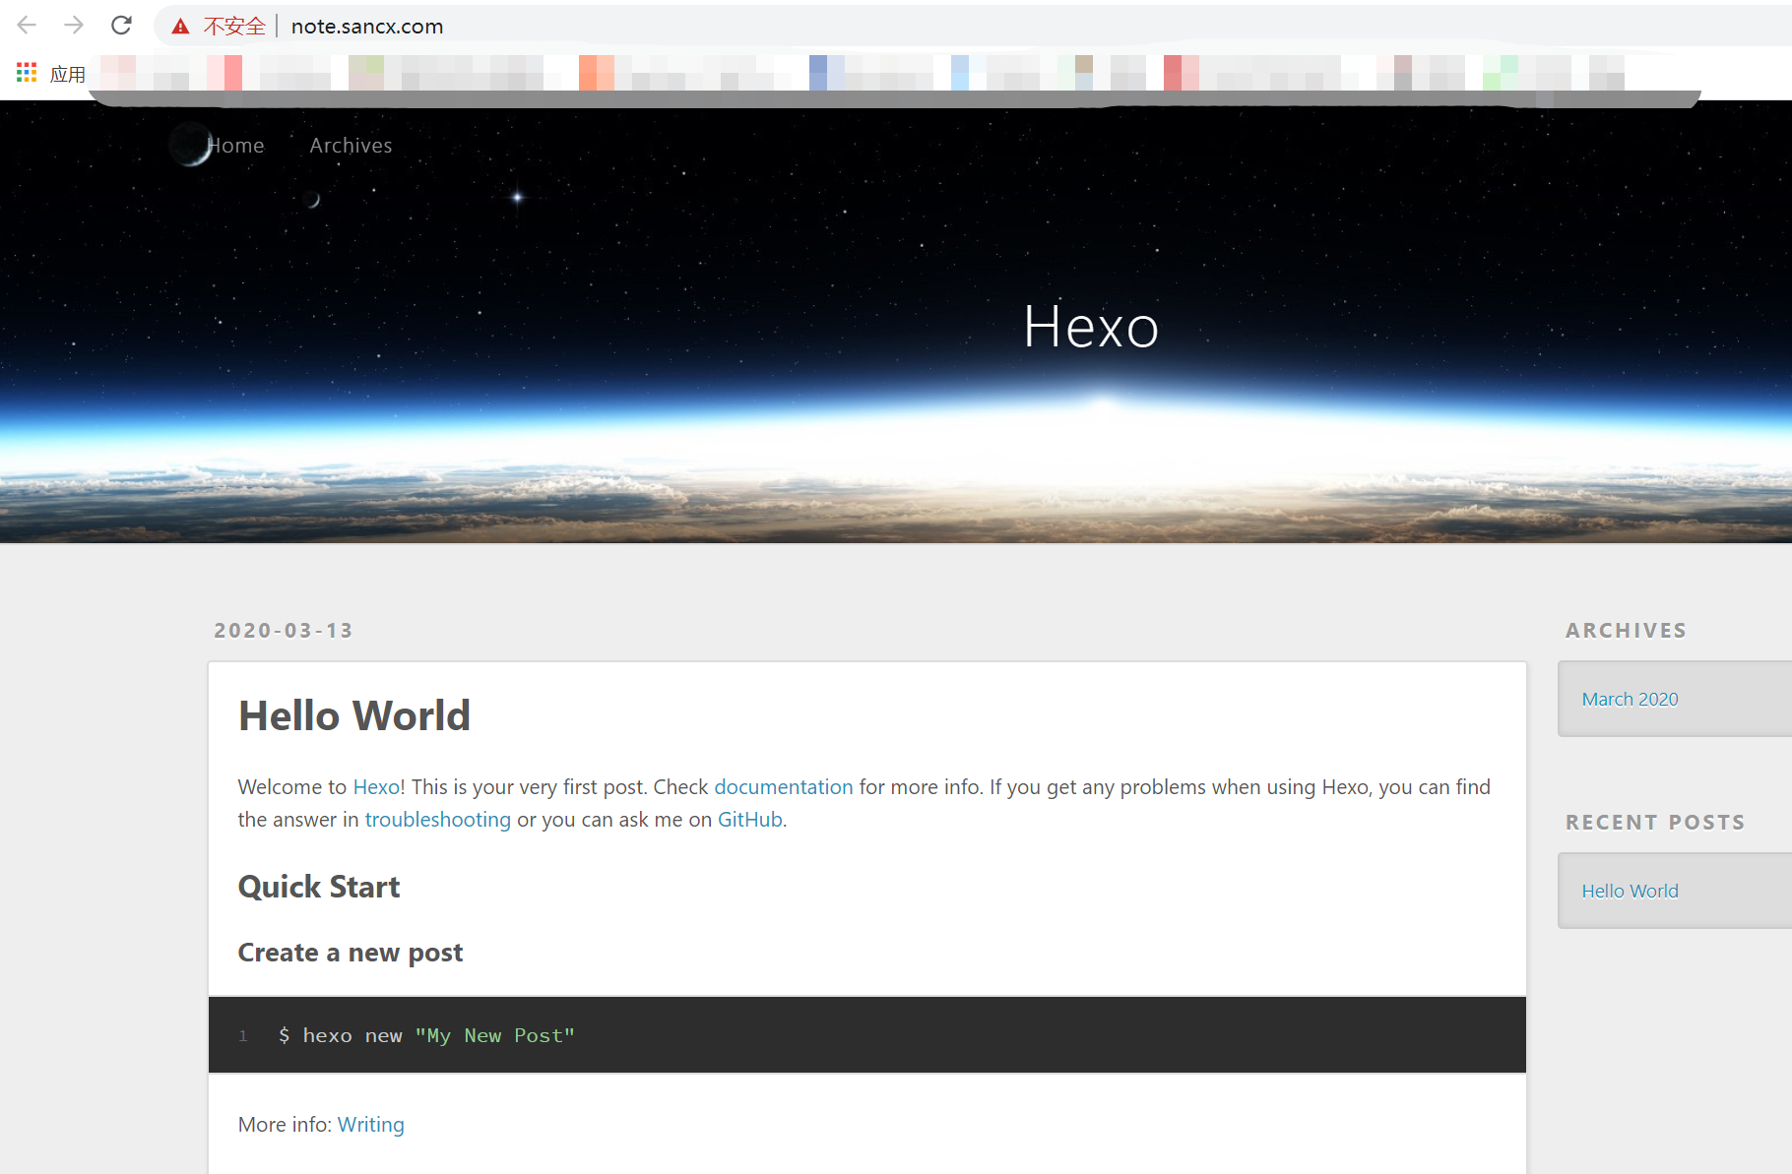
Task: Click the 不安全 security label
Action: coord(234,27)
